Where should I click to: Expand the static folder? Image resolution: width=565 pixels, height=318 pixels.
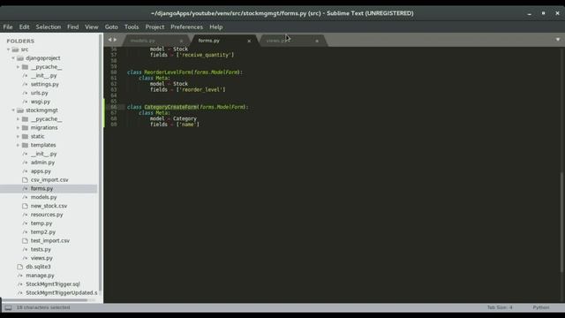(x=18, y=136)
